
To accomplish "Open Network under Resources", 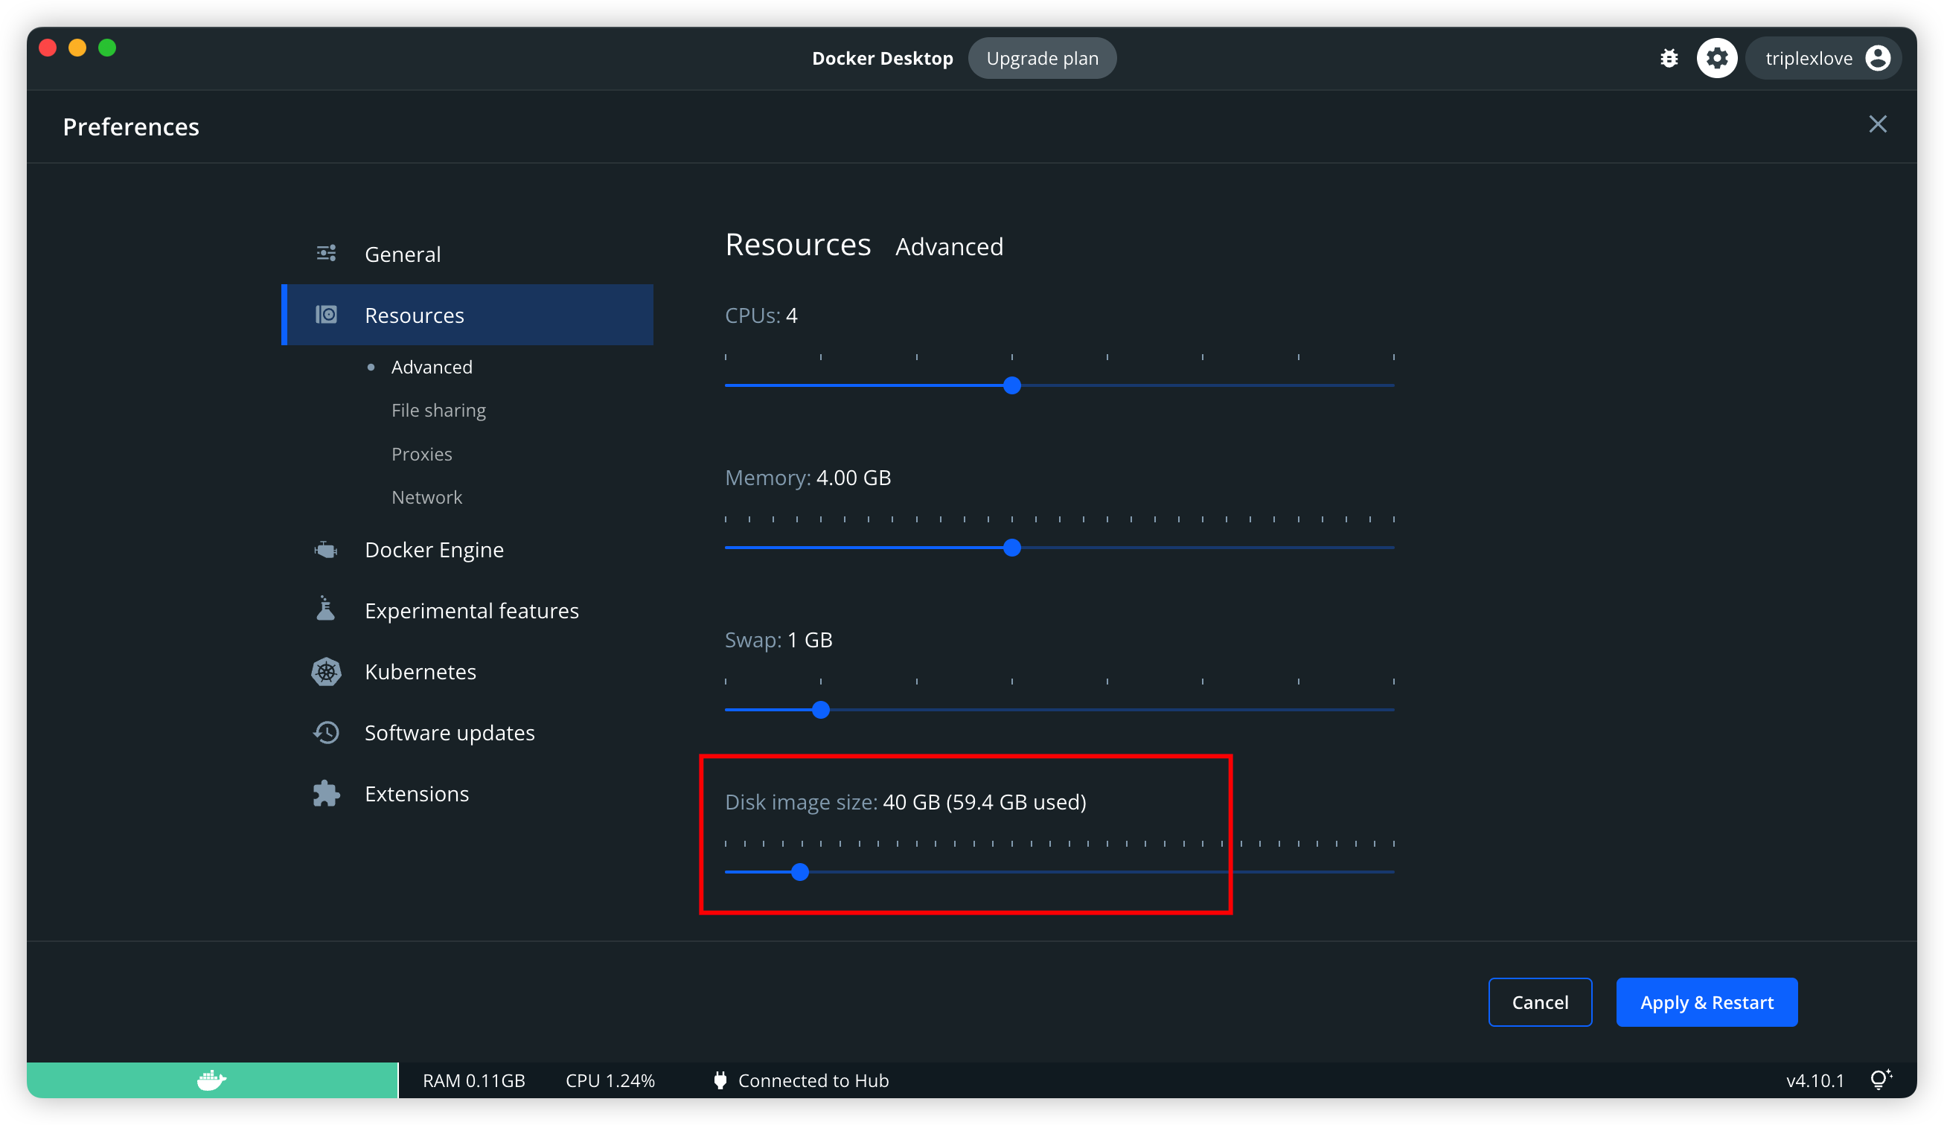I will (426, 497).
